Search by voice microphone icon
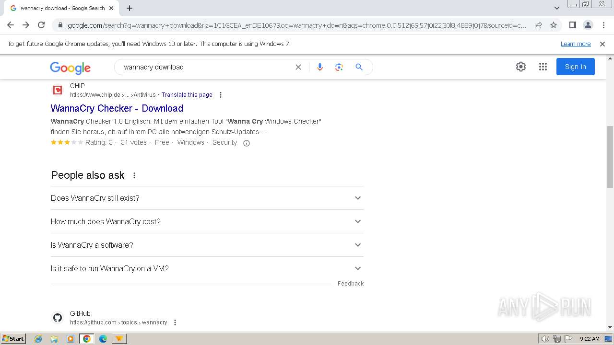This screenshot has width=614, height=345. 320,67
